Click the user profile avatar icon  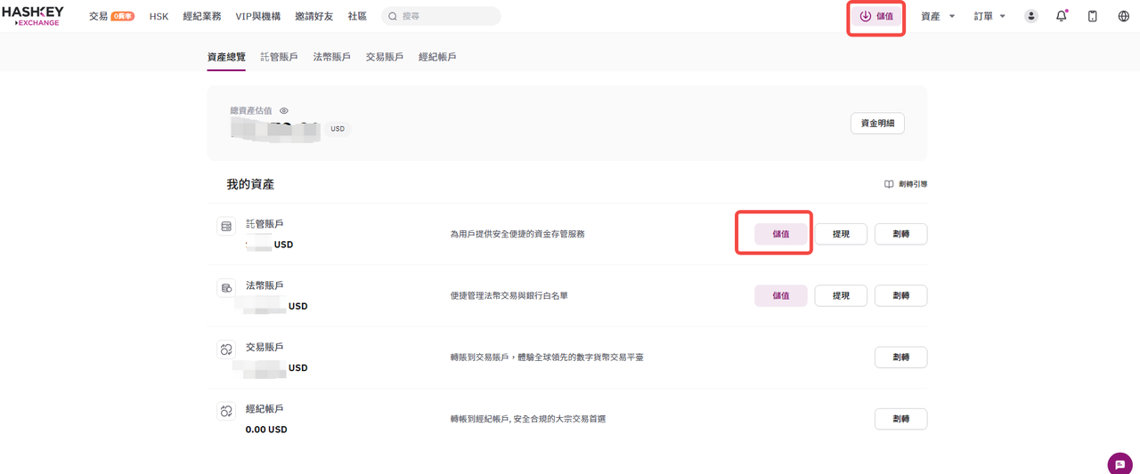(1031, 16)
